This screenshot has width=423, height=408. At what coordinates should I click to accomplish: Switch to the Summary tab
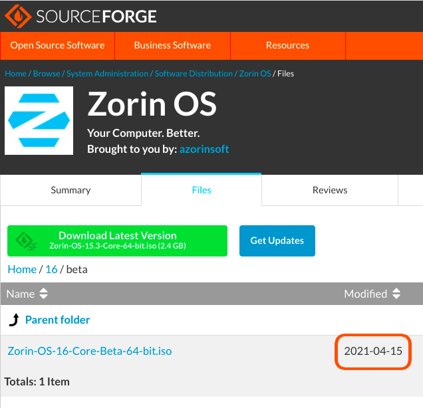70,190
